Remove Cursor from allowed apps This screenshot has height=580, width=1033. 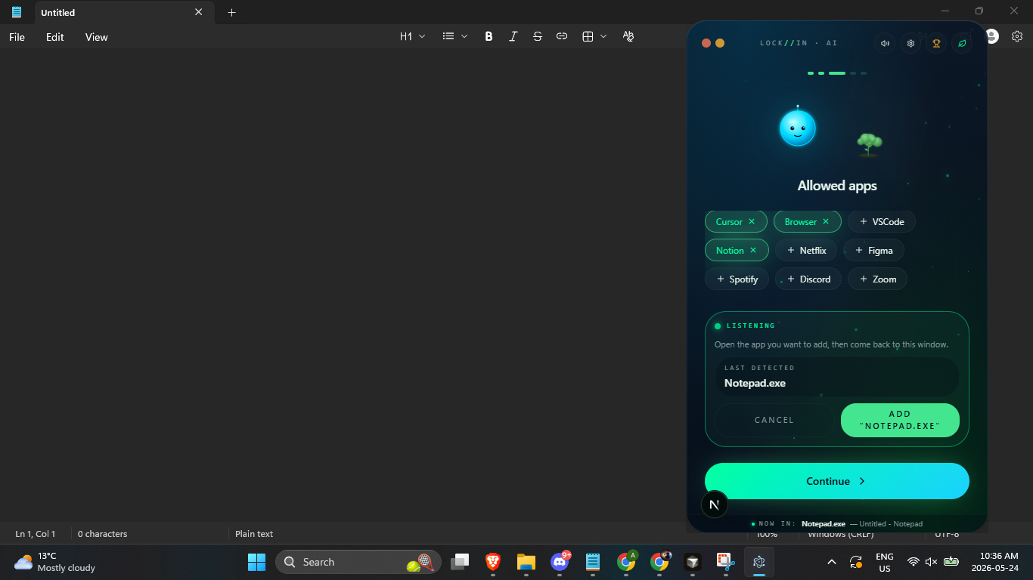(752, 221)
